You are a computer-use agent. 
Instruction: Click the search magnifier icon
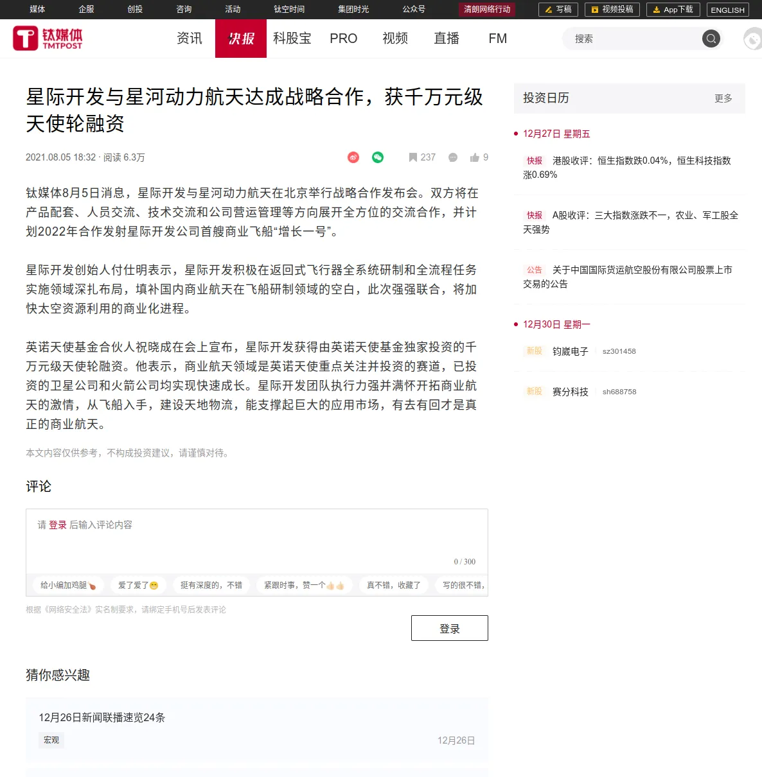coord(711,39)
